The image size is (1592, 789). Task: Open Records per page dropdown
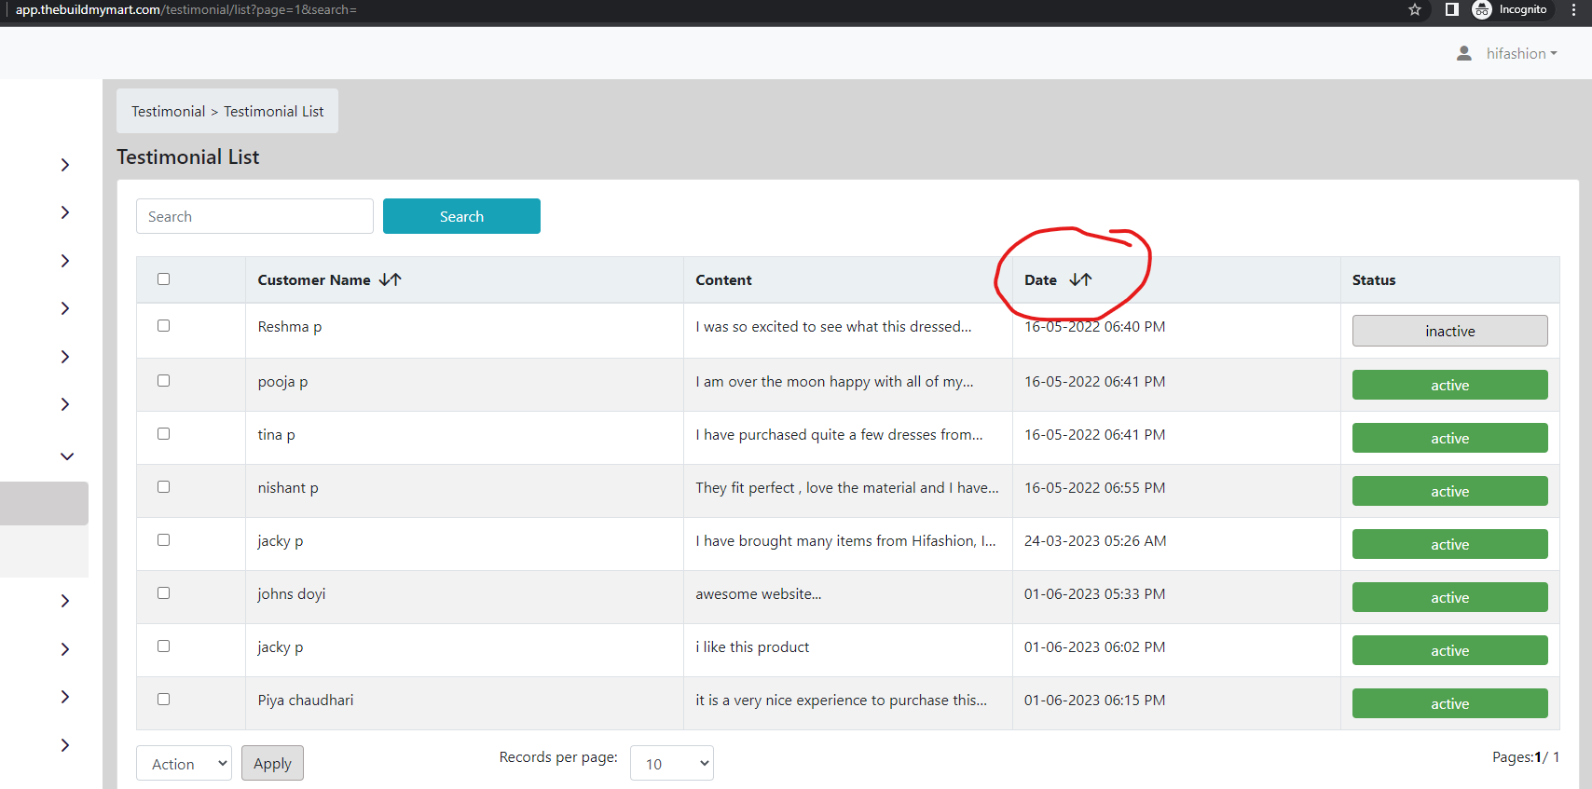pos(672,764)
